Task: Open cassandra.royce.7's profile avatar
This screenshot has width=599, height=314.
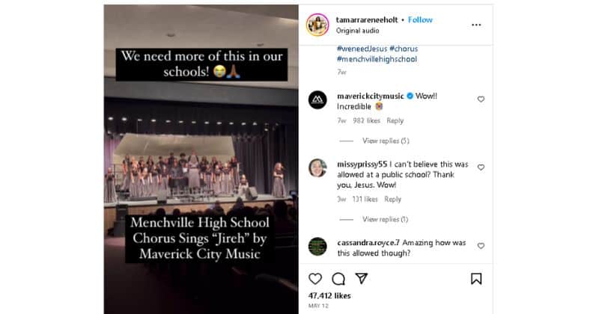Action: 317,246
